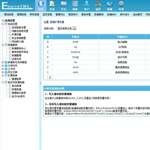Click the page icon beside 执行SQL语句

tap(10, 96)
